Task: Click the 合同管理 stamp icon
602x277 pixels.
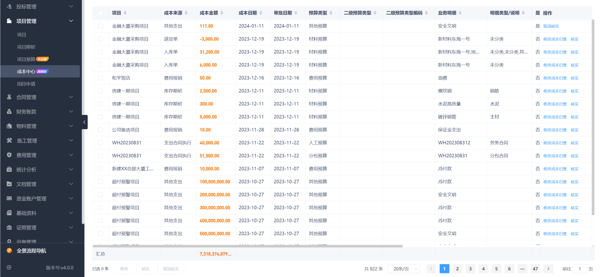Action: tap(9, 97)
